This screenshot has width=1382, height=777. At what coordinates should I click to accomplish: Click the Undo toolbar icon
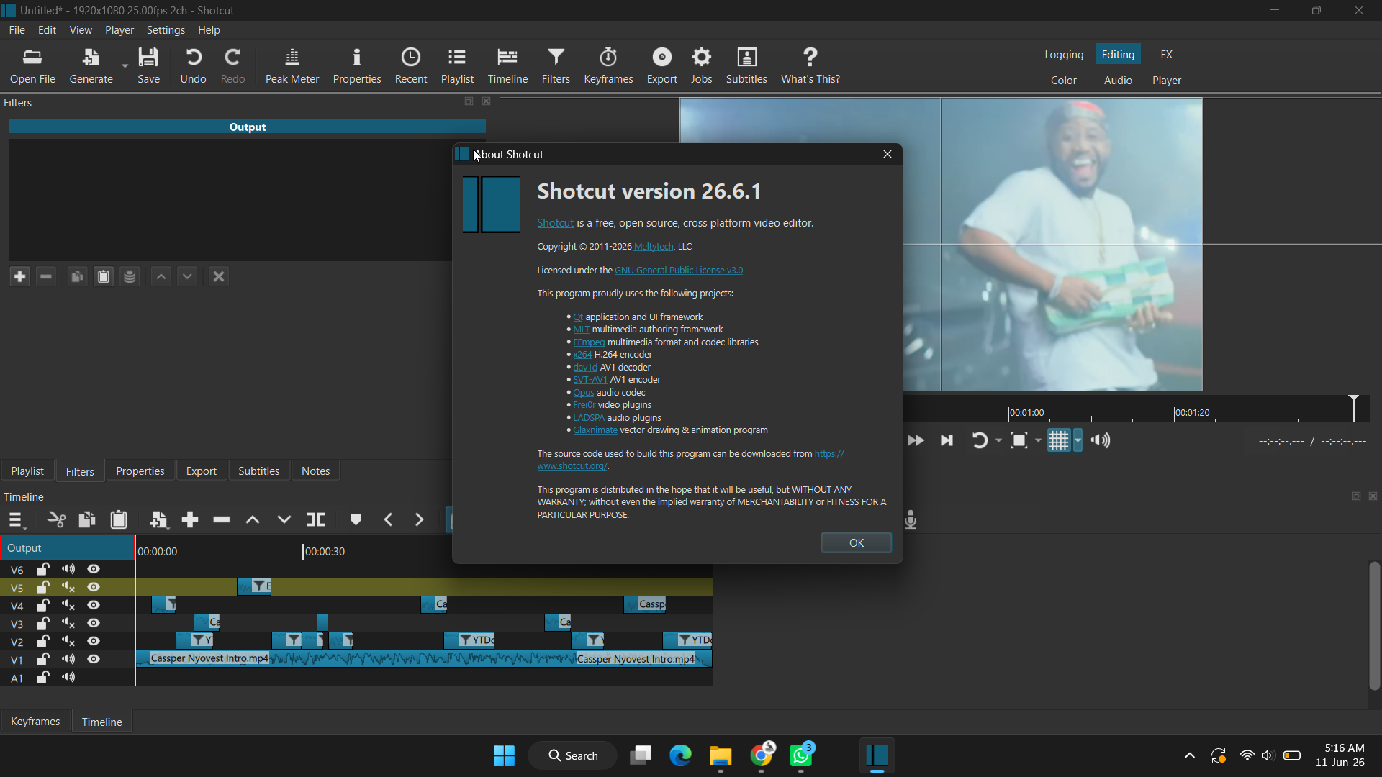click(x=193, y=66)
